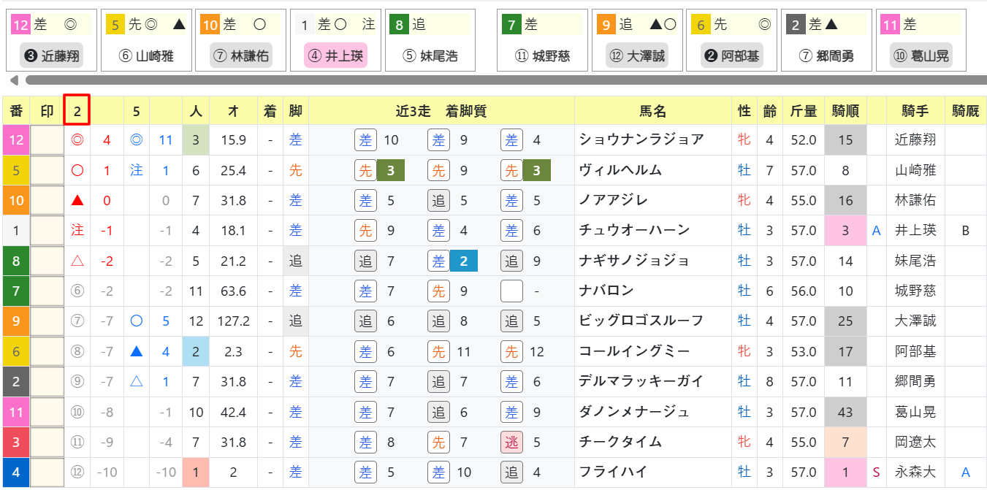Click the 逃 style badge in チークタイム row
The image size is (987, 490).
tap(511, 442)
